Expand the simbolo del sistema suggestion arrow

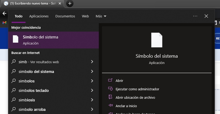[92, 72]
